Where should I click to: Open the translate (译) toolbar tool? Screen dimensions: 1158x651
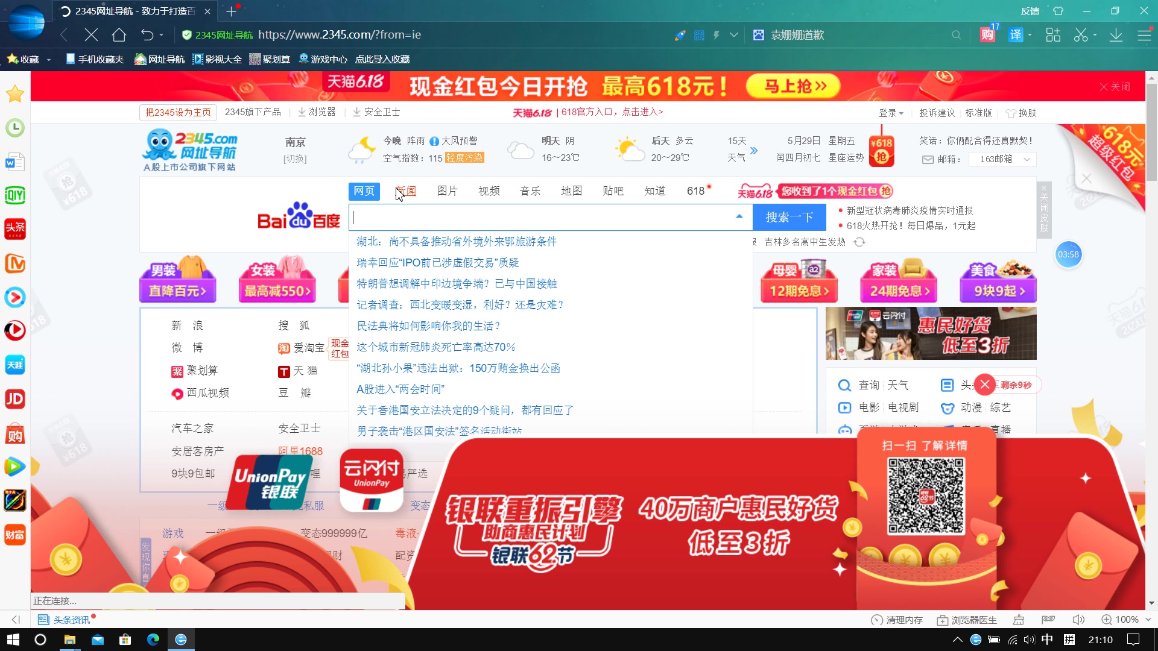pos(1017,35)
